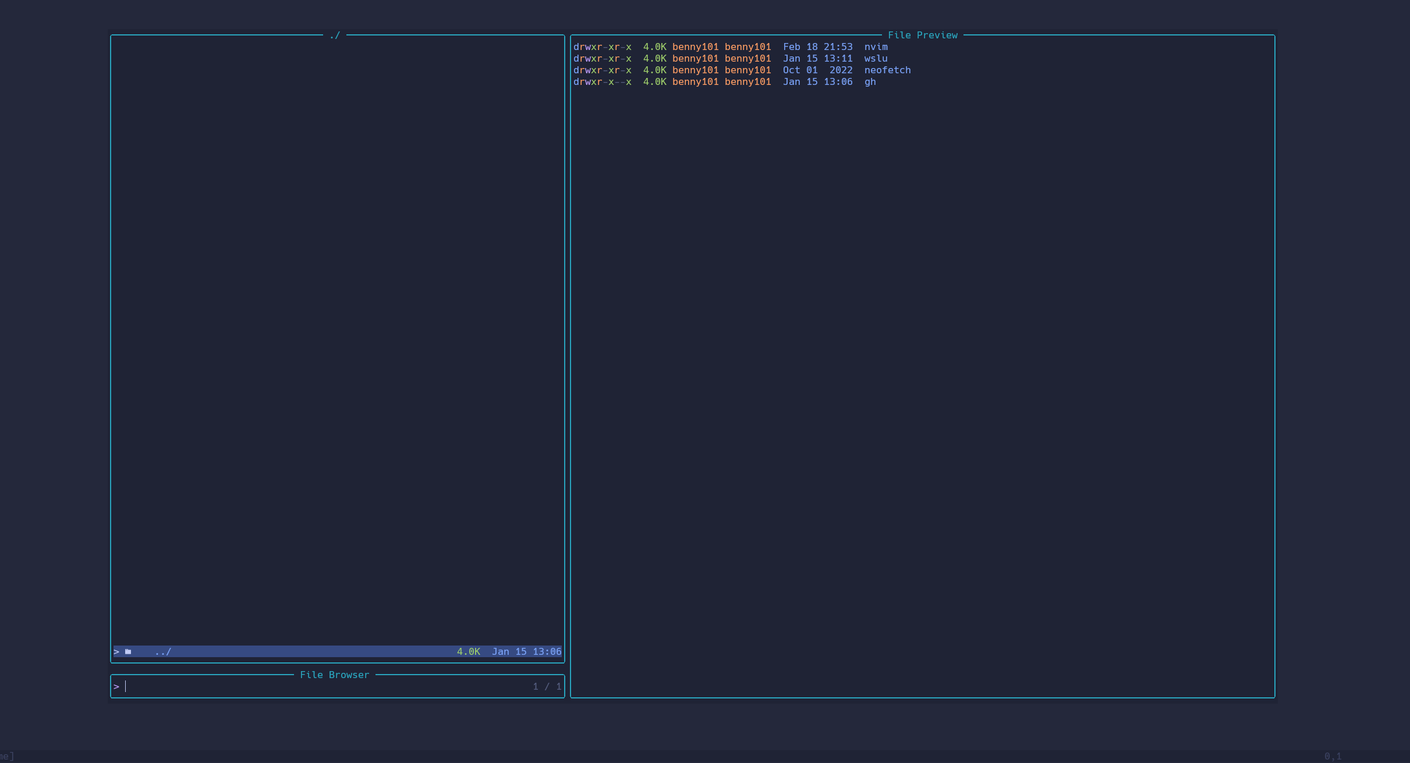Click the "File Preview" pane title
This screenshot has height=763, width=1410.
pyautogui.click(x=923, y=35)
